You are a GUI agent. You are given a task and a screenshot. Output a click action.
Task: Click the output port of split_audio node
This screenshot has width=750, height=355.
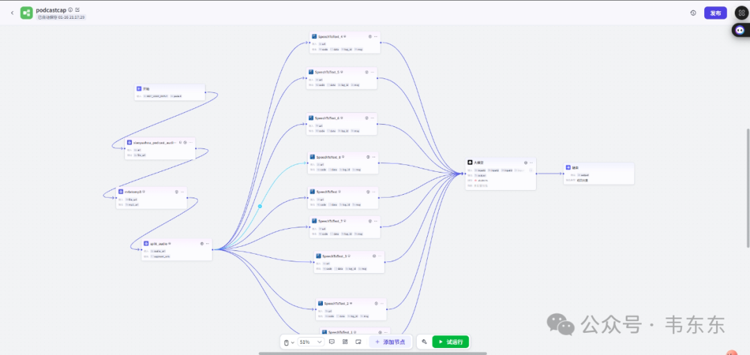click(x=212, y=250)
